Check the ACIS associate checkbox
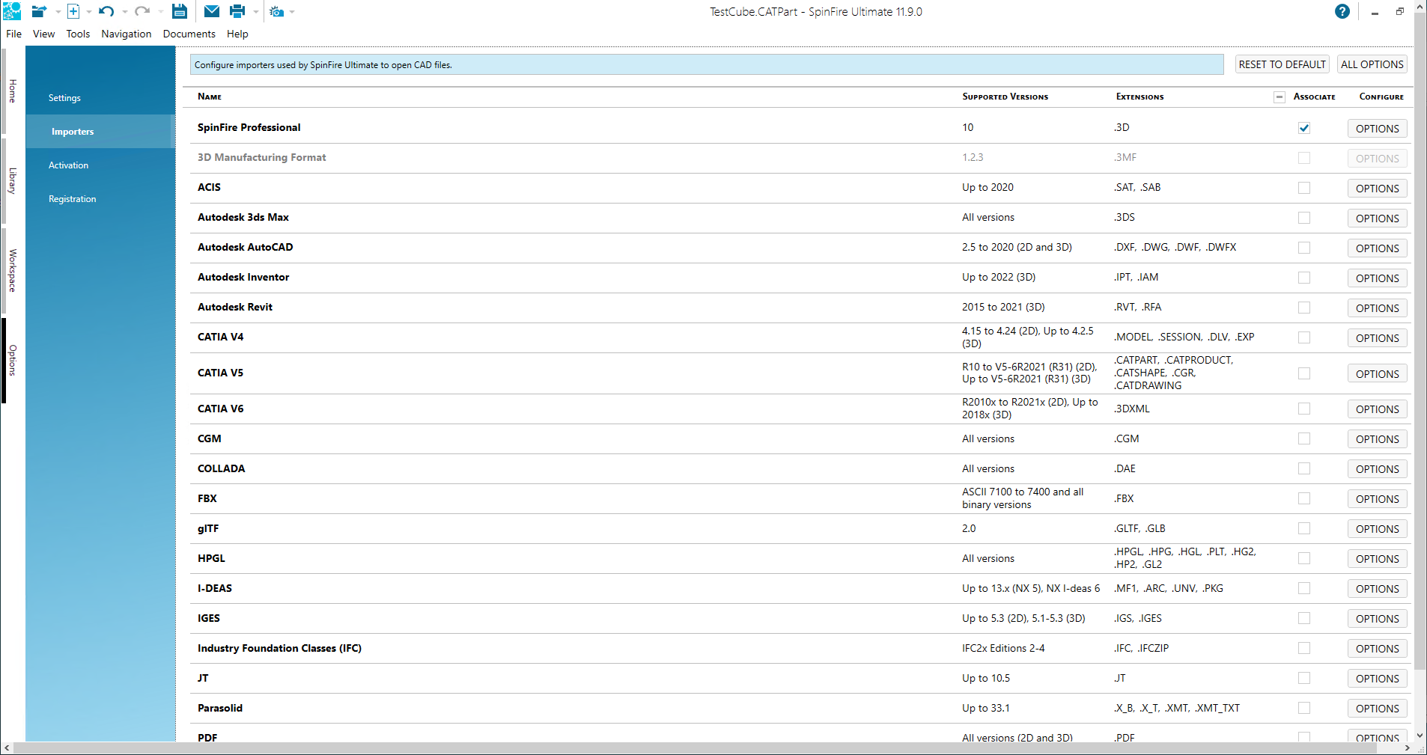The height and width of the screenshot is (755, 1427). (1304, 188)
